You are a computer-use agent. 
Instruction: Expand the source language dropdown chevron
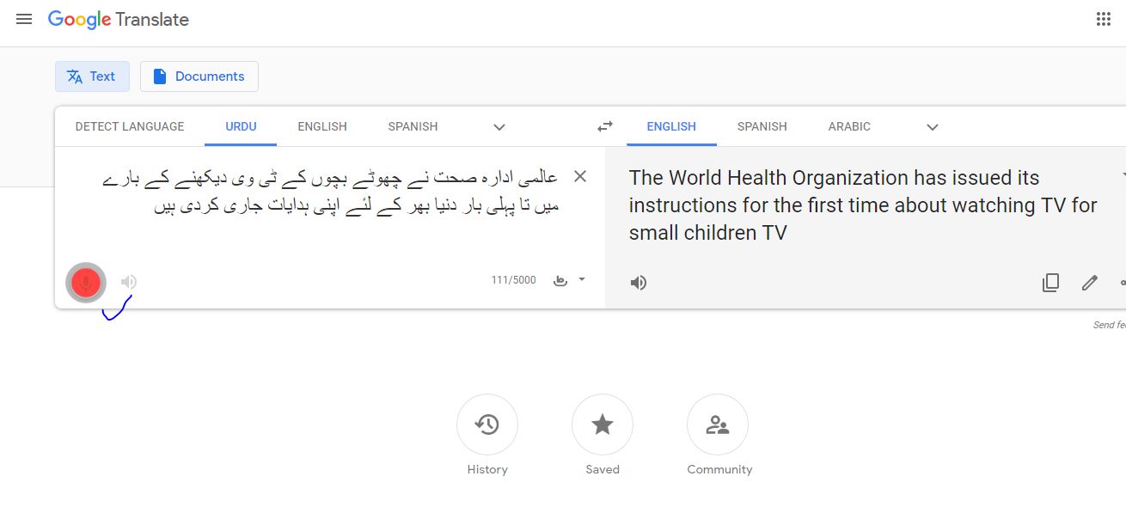pyautogui.click(x=499, y=126)
